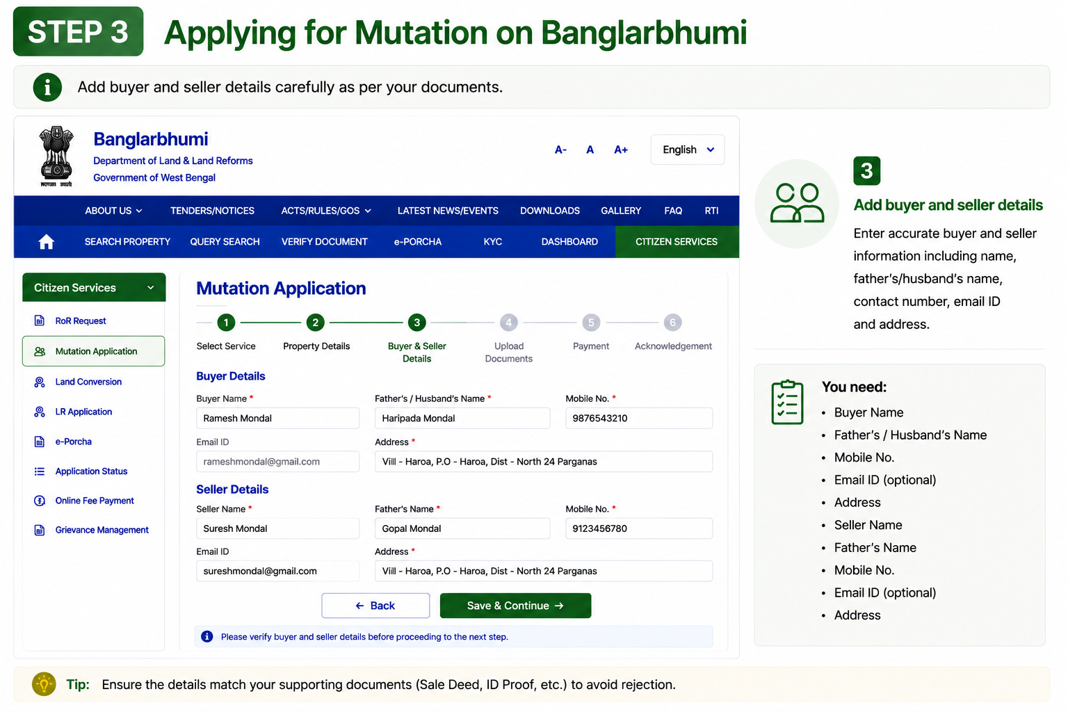
Task: Click seller Address field
Action: pyautogui.click(x=544, y=571)
